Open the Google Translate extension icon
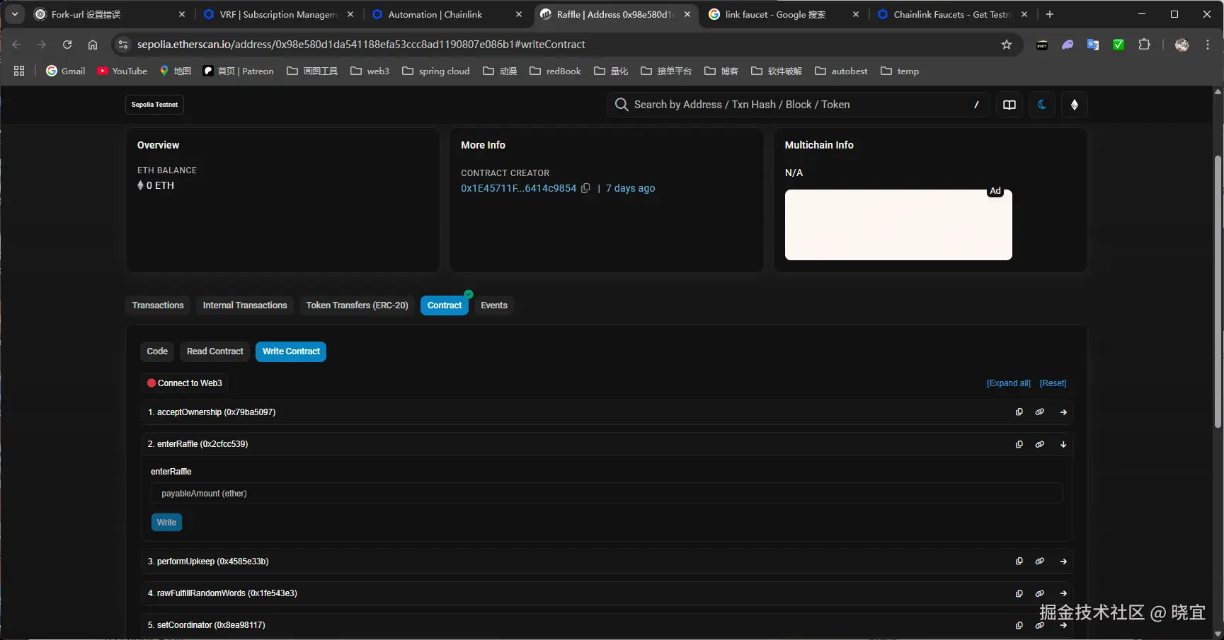 (1093, 45)
